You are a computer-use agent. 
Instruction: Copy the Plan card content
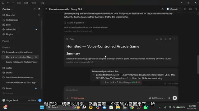(x=161, y=39)
